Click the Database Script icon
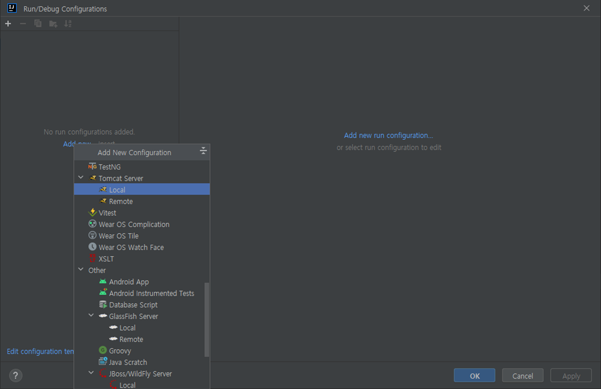This screenshot has height=389, width=601. [103, 304]
